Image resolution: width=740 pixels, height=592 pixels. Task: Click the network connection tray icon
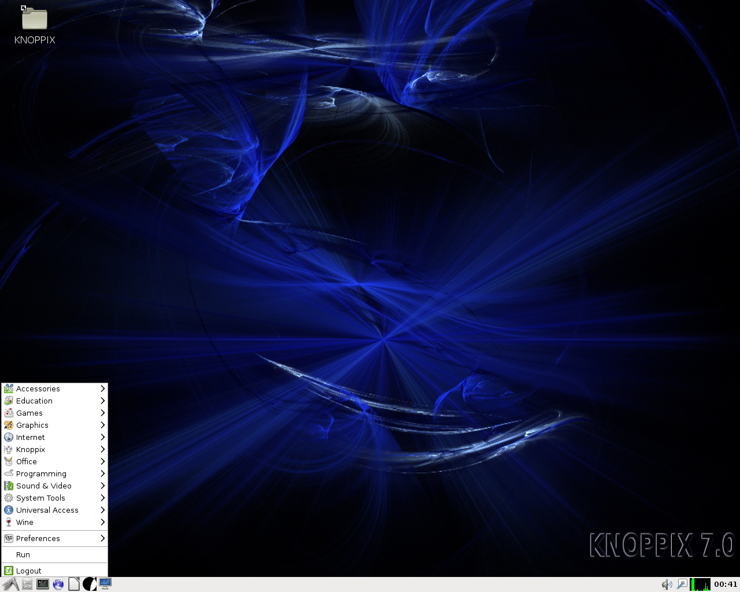682,584
